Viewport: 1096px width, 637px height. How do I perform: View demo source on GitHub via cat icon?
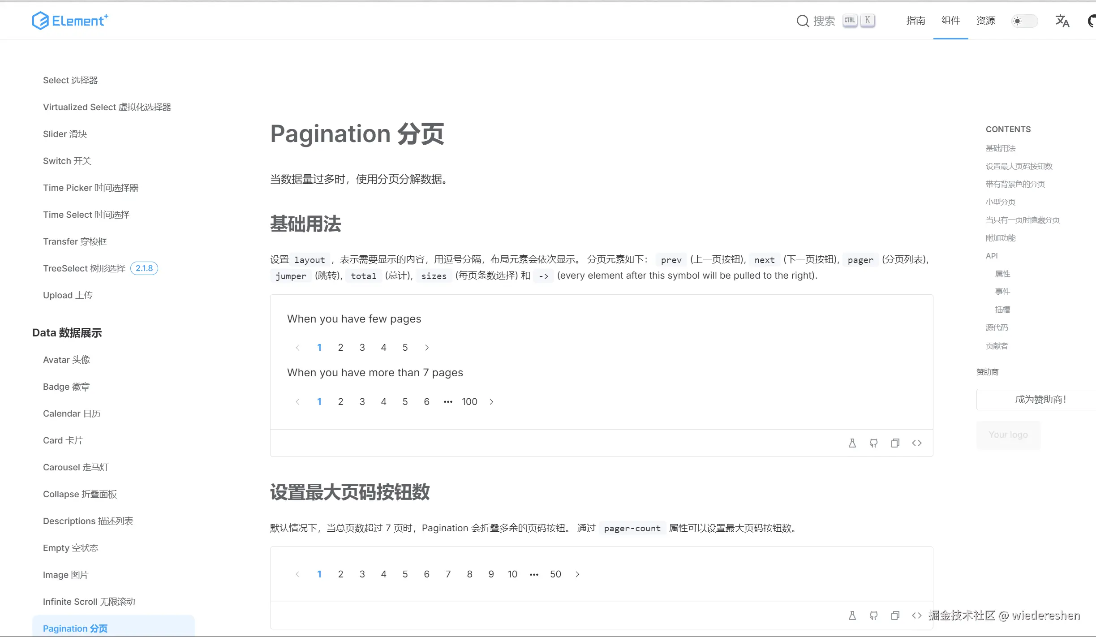873,443
